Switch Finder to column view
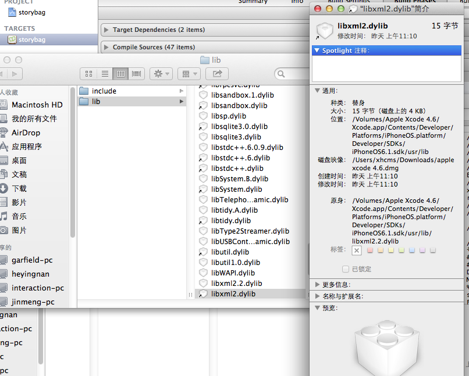 coord(120,74)
